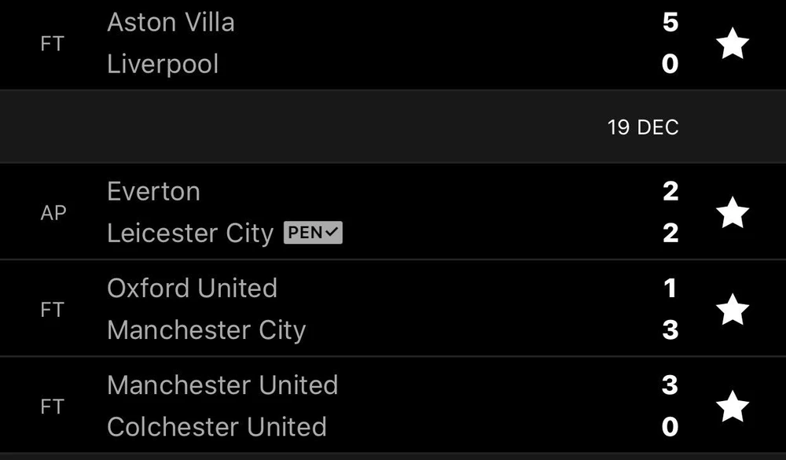This screenshot has height=460, width=786.
Task: Click the PEN checkmark badge
Action: [313, 234]
